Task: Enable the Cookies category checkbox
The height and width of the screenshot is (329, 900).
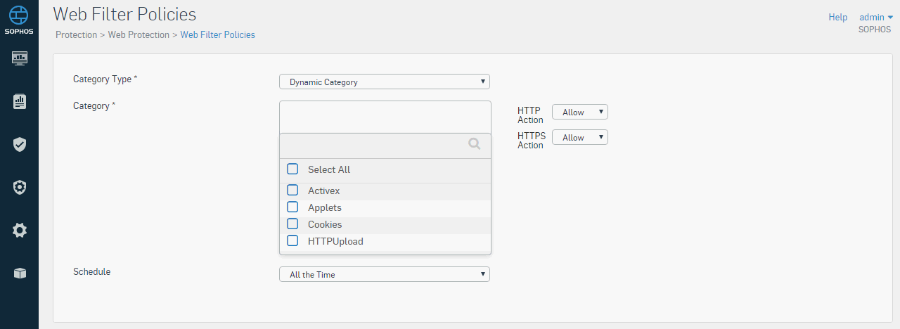Action: click(x=292, y=224)
